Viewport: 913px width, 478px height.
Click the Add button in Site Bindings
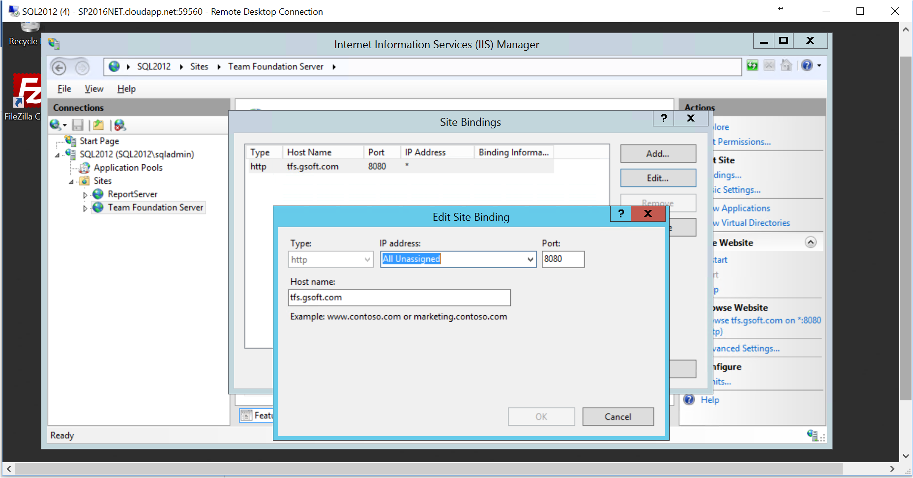click(x=658, y=153)
